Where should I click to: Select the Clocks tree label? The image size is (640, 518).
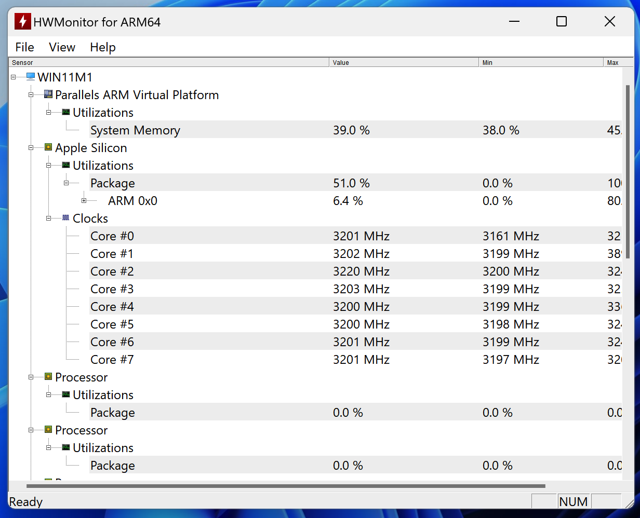click(90, 219)
